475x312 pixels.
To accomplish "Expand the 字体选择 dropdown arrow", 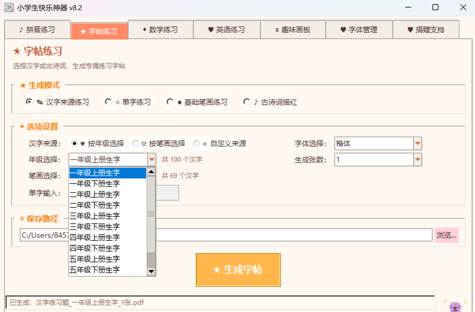I will [417, 143].
